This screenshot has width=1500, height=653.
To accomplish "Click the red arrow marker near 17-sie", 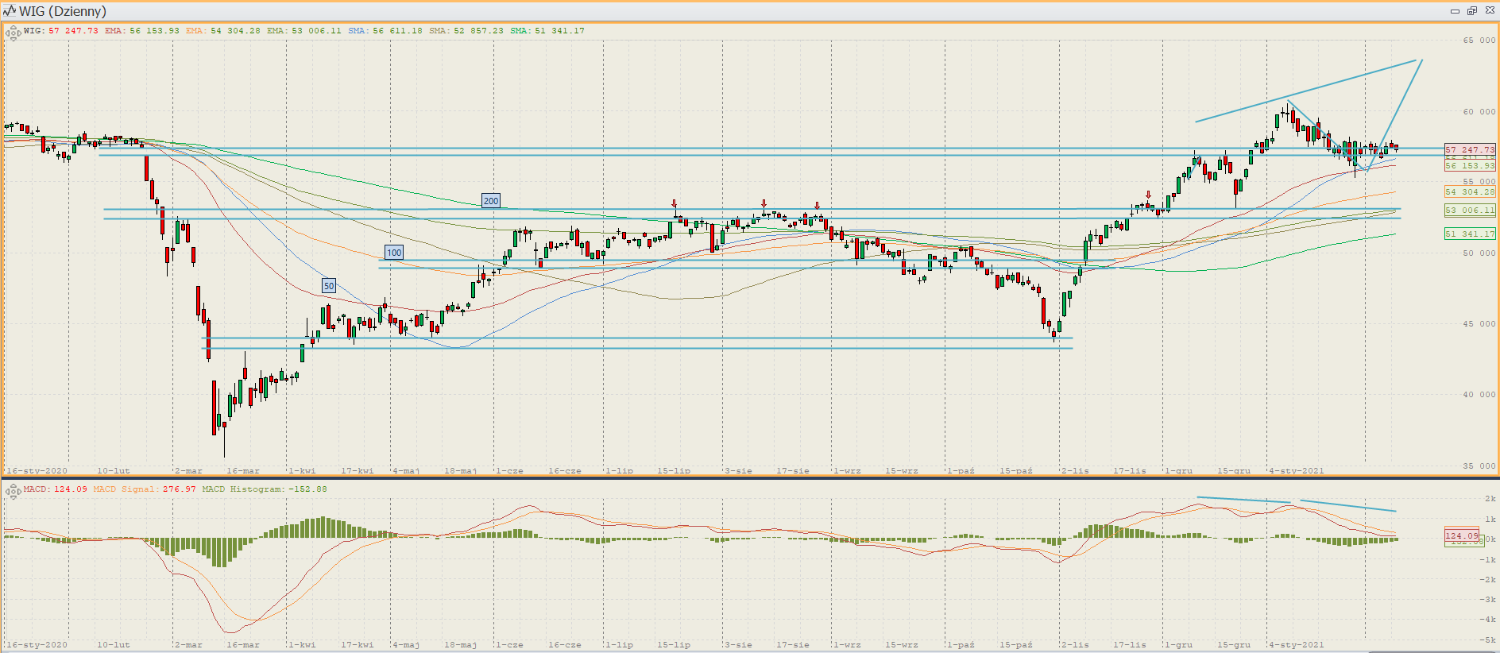I will (817, 205).
